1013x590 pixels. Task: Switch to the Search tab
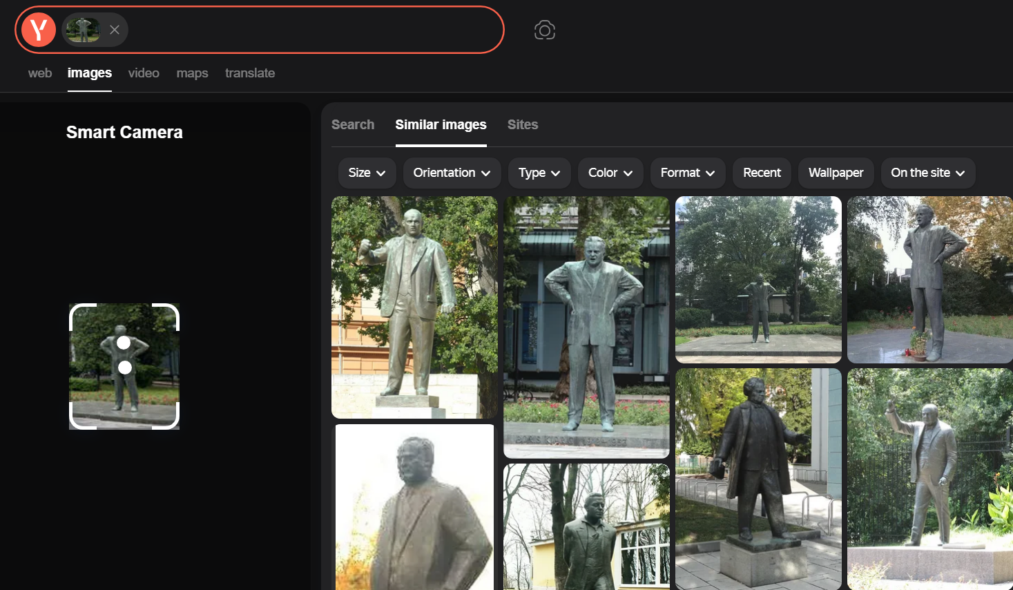click(x=353, y=124)
